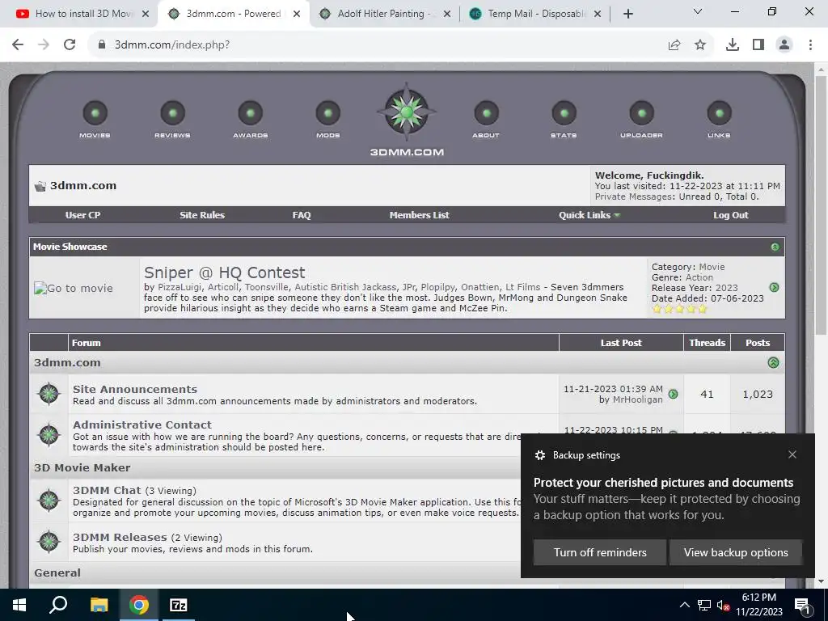Viewport: 828px width, 621px height.
Task: Open the Chrome tab search dropdown
Action: pos(698,11)
